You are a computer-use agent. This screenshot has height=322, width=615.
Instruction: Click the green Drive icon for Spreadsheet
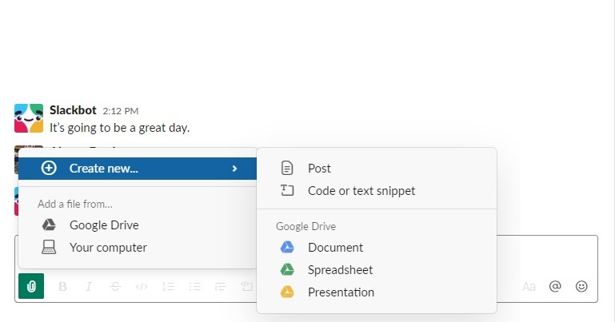(287, 269)
